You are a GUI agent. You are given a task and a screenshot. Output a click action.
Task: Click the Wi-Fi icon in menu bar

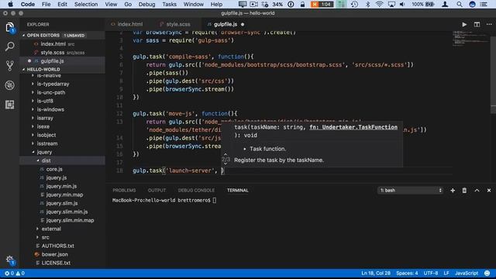click(379, 4)
